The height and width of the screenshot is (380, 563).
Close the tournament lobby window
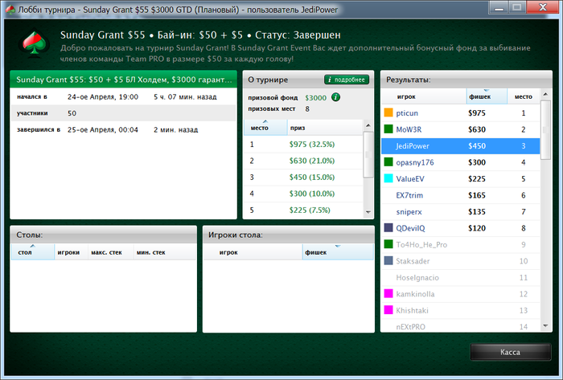coord(543,7)
